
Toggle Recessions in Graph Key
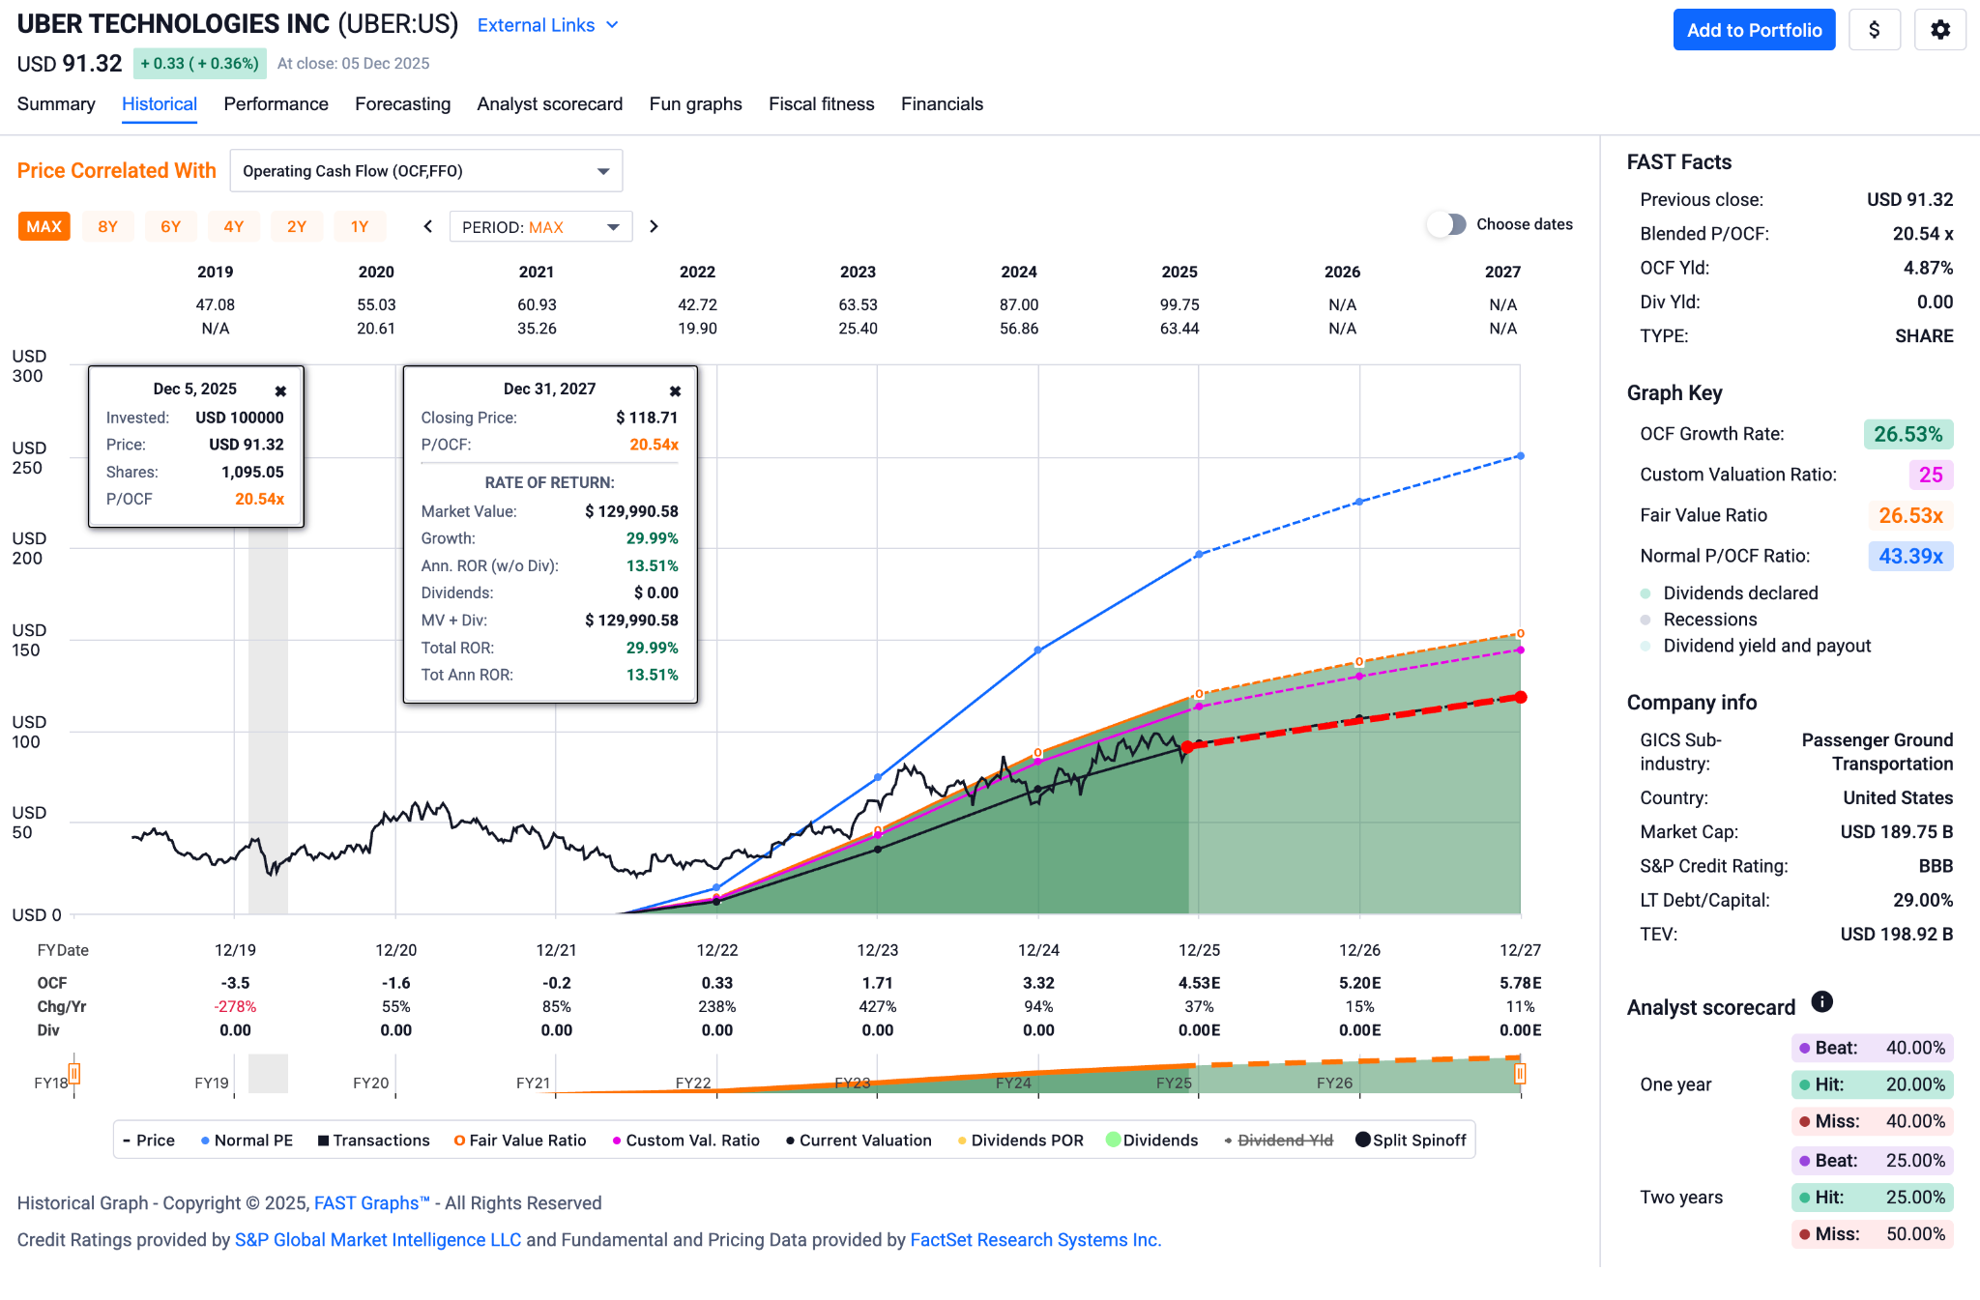point(1708,620)
